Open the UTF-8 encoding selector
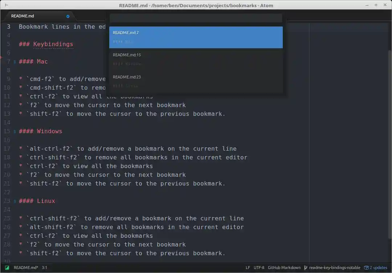 pyautogui.click(x=258, y=268)
